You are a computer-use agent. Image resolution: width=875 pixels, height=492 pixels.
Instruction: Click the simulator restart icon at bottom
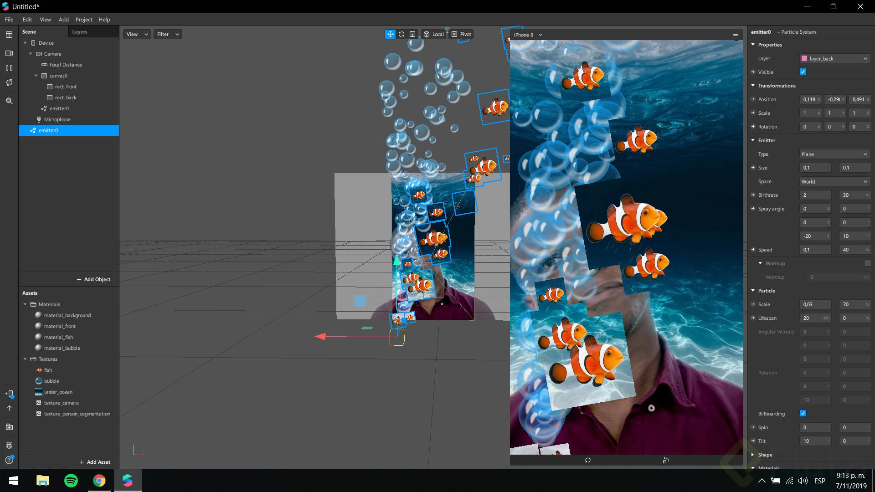point(588,460)
